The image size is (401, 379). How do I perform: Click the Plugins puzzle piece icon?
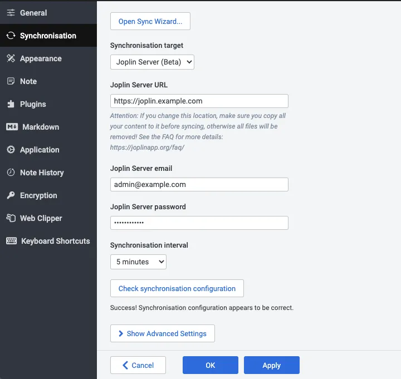tap(11, 104)
